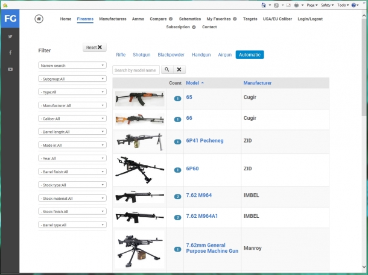Click count badge for 7.62 M964
Image resolution: width=368 pixels, height=275 pixels.
coord(177,197)
